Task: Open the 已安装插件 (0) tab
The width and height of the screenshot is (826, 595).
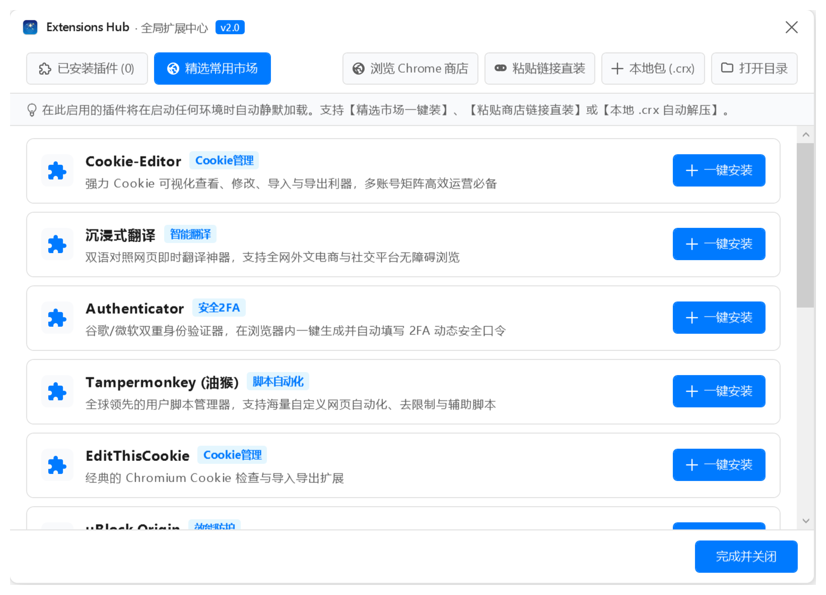Action: 87,69
